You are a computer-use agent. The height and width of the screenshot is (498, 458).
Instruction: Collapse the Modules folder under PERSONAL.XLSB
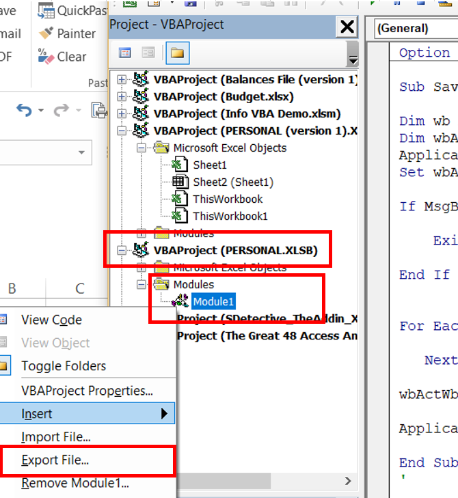[x=141, y=285]
